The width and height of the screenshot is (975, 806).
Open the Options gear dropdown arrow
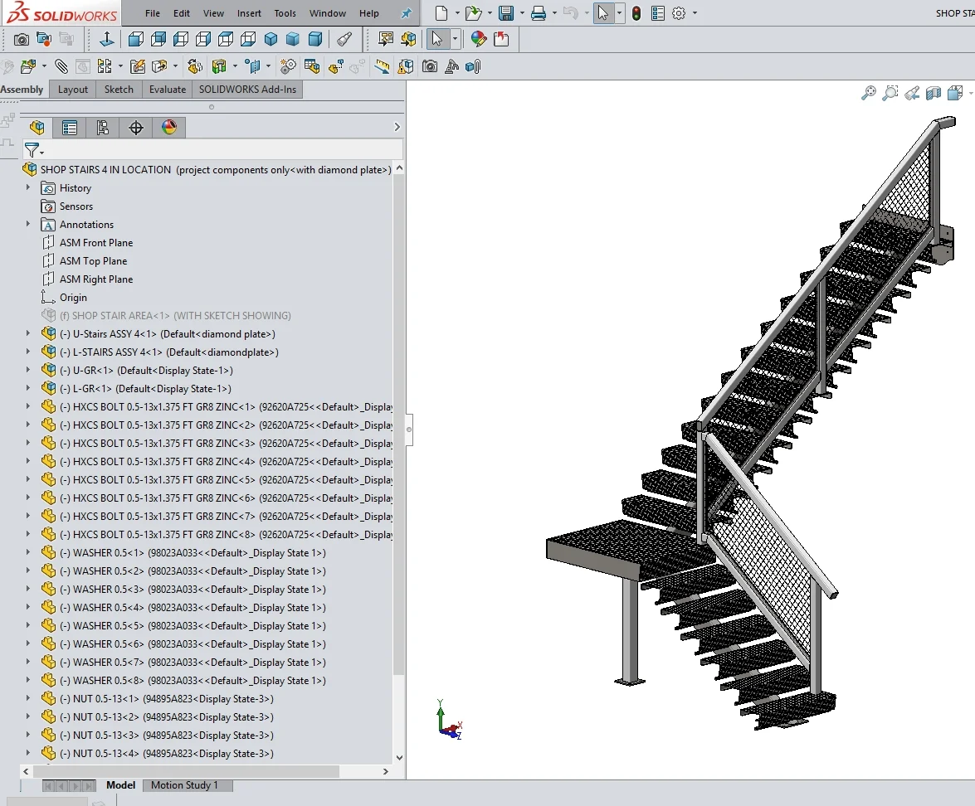pos(695,13)
